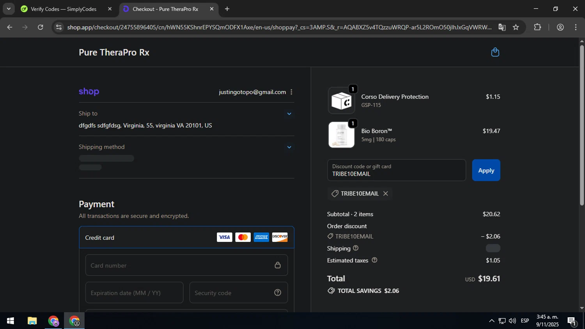The image size is (585, 329).
Task: Click the justingotopo@gmail.com email text
Action: tap(252, 92)
